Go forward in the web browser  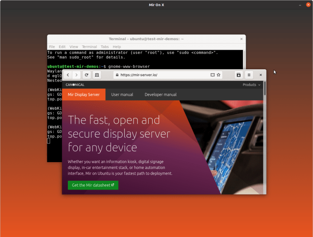pyautogui.click(x=76, y=75)
